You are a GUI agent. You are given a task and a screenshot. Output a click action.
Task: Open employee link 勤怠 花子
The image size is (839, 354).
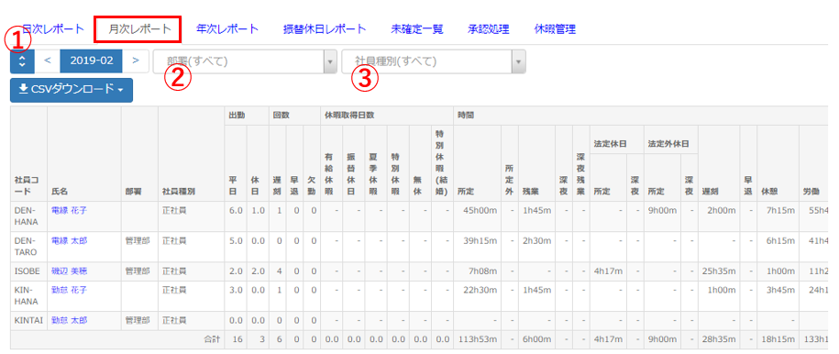click(69, 290)
